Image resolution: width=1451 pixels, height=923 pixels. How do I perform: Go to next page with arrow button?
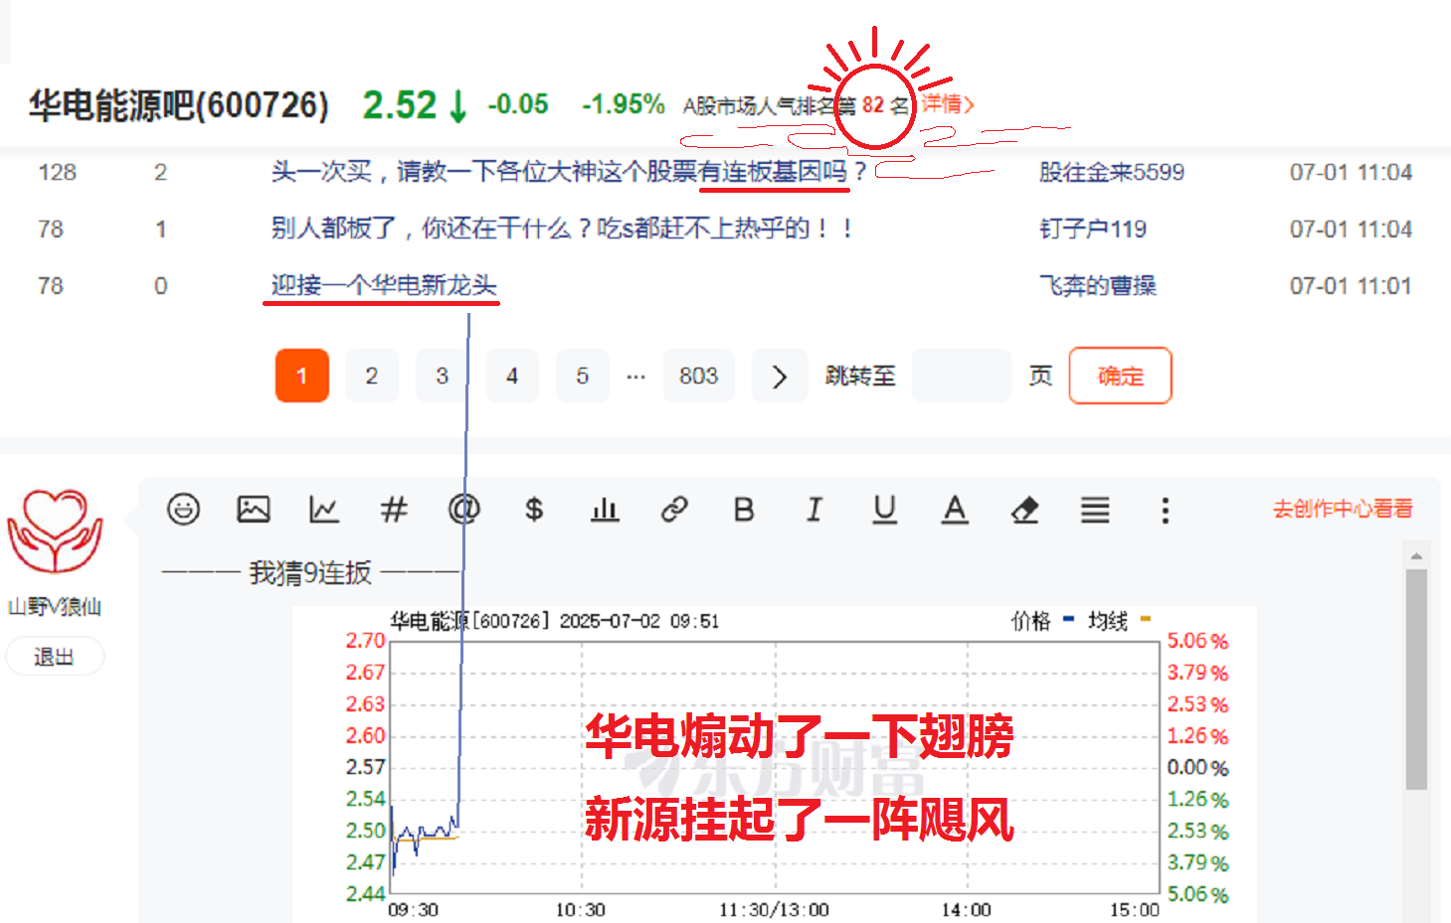click(x=780, y=376)
